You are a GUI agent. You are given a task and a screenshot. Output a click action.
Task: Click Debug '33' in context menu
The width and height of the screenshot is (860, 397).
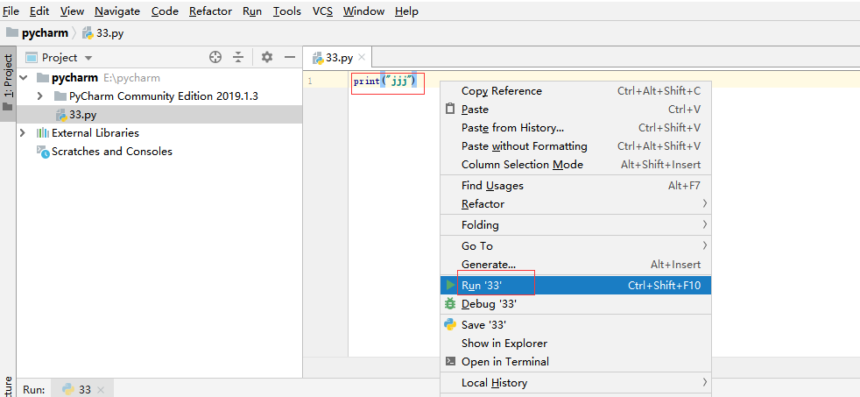(576, 303)
